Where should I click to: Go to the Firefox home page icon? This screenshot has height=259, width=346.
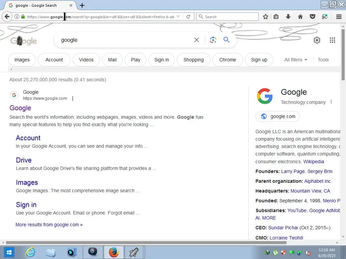pos(300,17)
